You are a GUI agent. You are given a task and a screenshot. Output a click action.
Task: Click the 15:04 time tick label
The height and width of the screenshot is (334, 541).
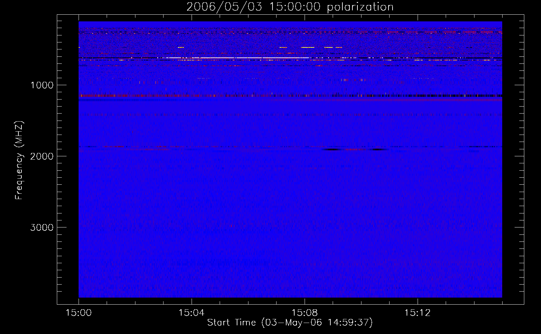coord(191,313)
